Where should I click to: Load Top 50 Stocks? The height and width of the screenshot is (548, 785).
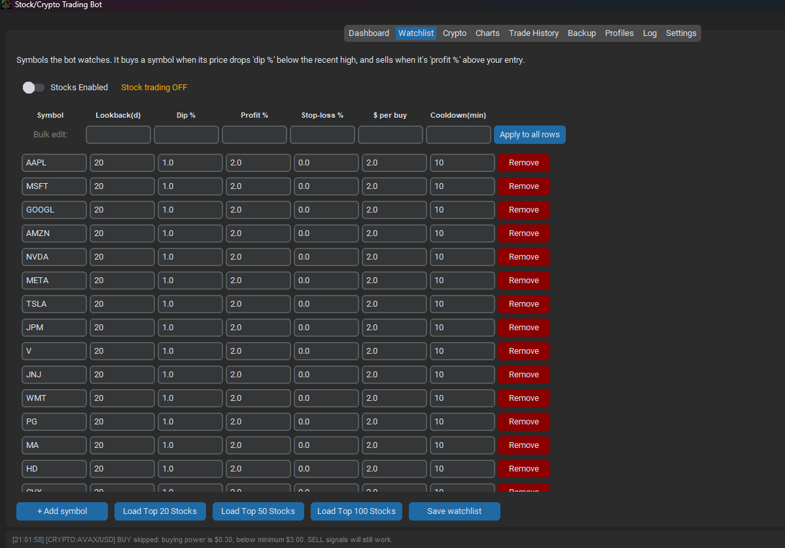258,511
